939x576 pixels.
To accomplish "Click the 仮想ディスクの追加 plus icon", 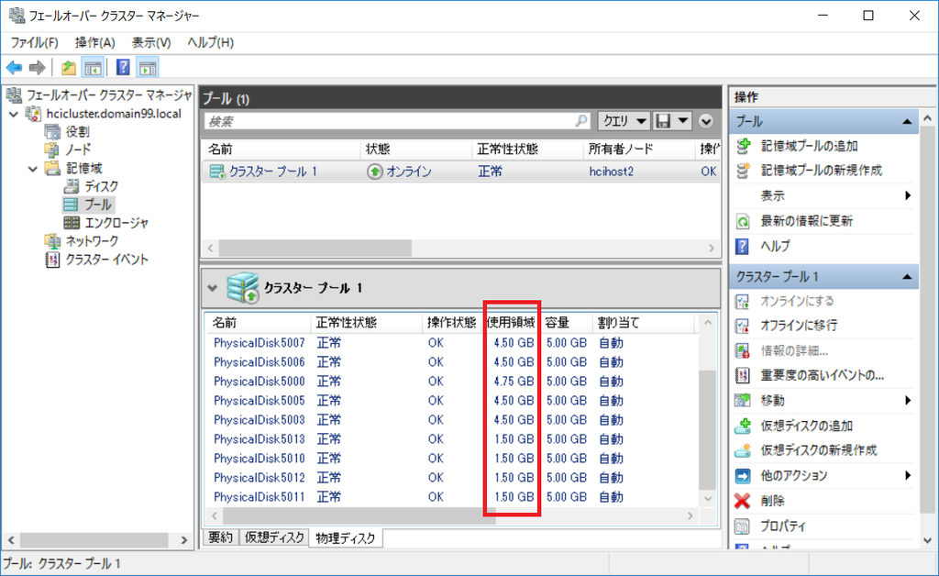I will (x=743, y=426).
